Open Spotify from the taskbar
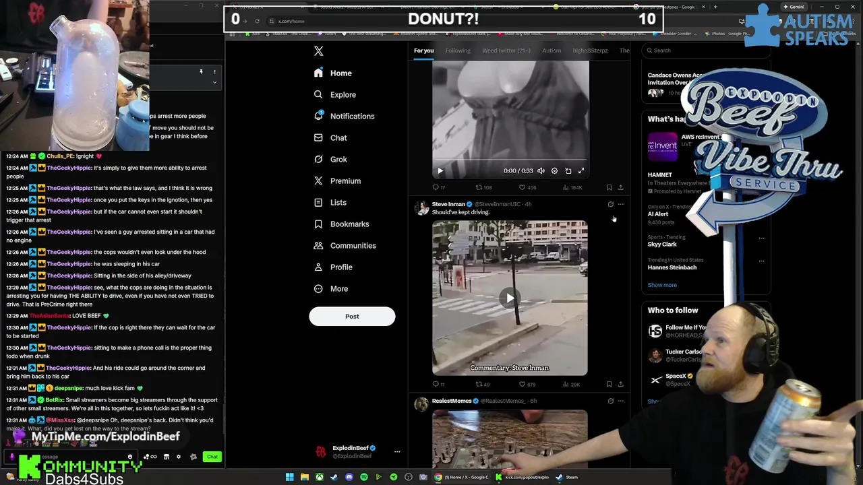Screen dimensions: 863x485 click(364, 477)
